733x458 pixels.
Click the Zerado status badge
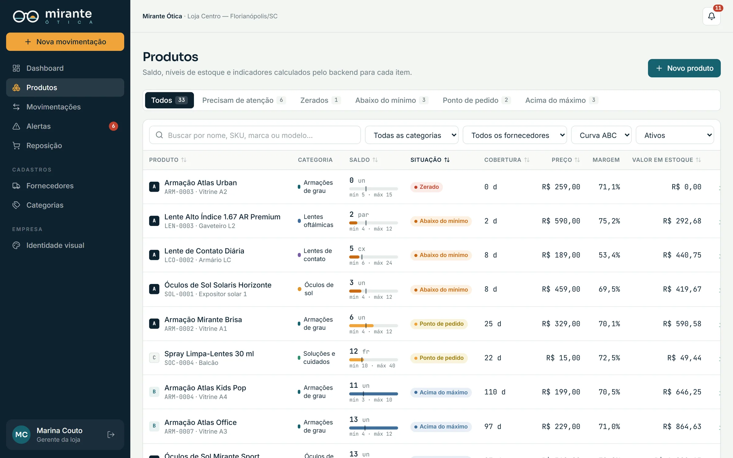point(426,187)
